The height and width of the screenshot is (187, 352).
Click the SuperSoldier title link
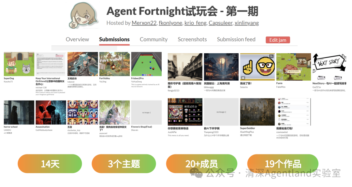pos(247,128)
